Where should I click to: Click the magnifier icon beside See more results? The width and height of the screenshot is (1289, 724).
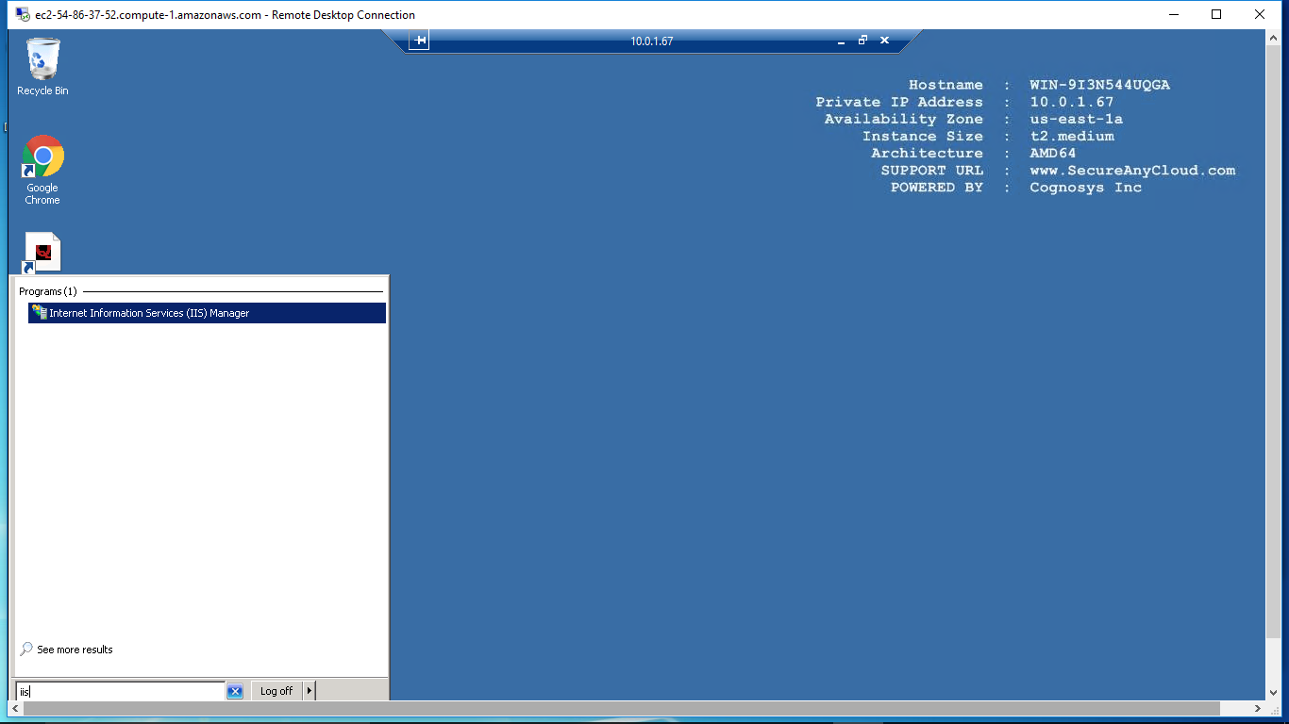pos(26,650)
